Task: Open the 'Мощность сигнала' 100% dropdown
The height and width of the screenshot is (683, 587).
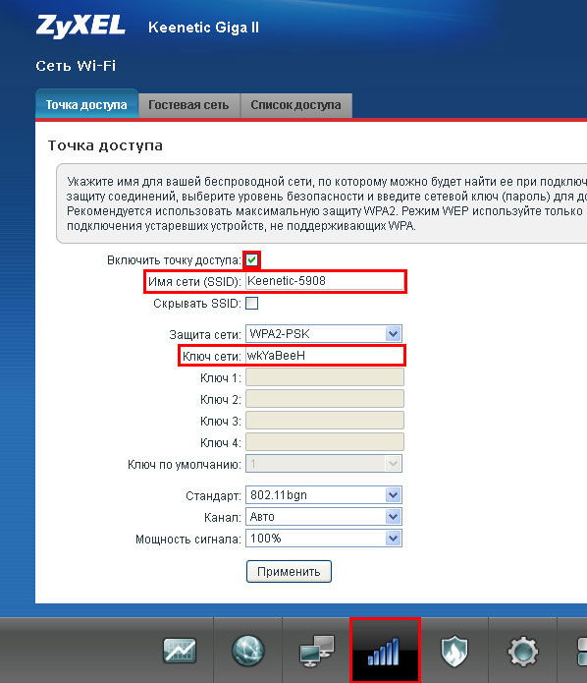Action: pos(324,539)
